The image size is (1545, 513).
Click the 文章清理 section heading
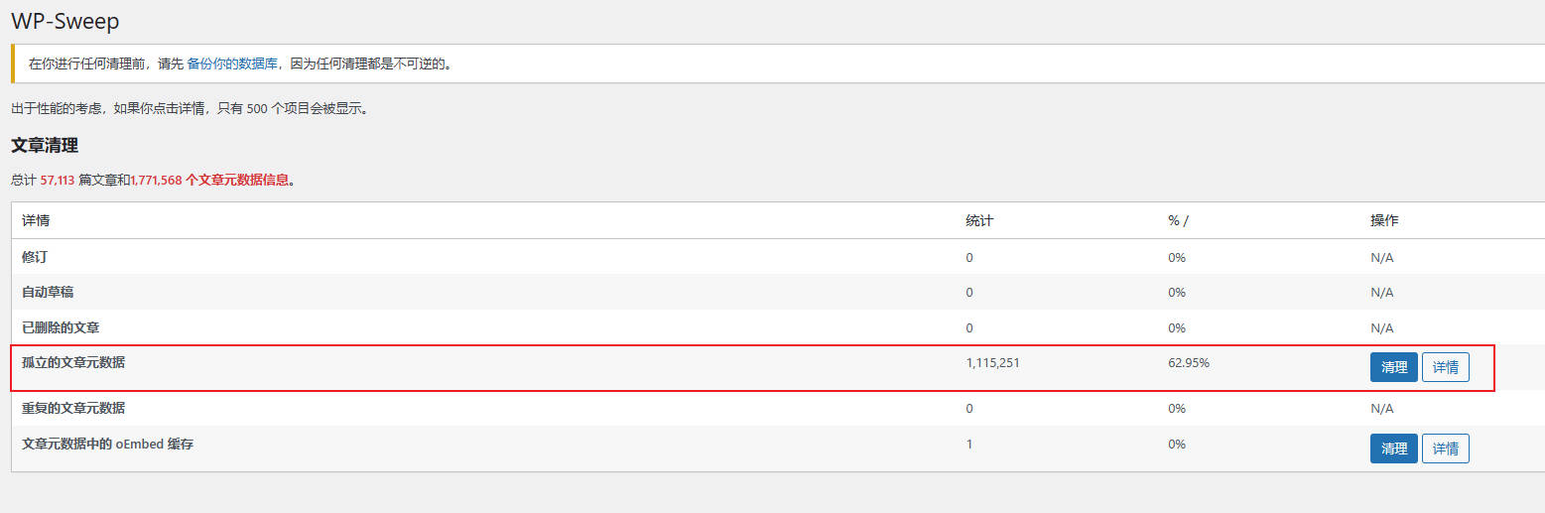point(45,146)
